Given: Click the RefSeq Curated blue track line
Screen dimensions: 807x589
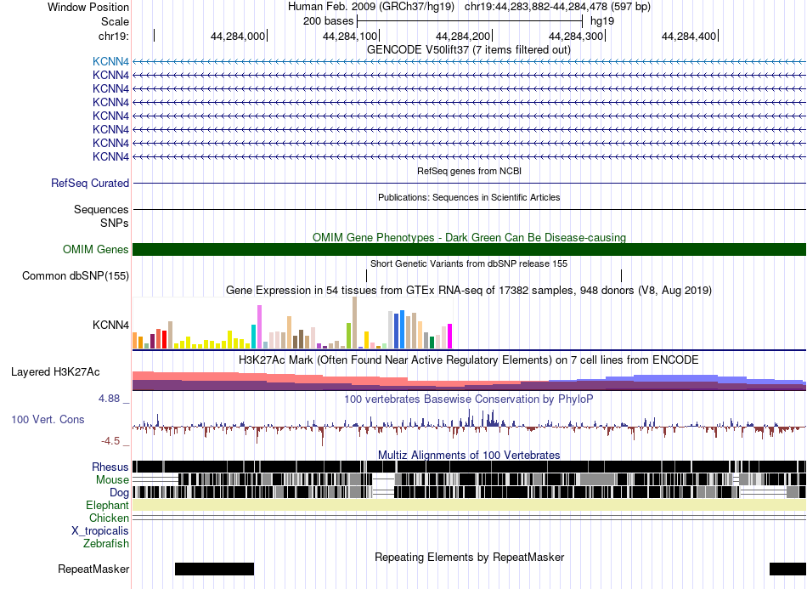Looking at the screenshot, I should (470, 184).
